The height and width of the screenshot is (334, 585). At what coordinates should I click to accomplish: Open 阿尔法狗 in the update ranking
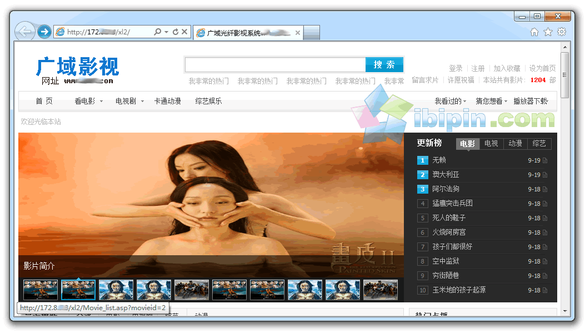(x=446, y=189)
